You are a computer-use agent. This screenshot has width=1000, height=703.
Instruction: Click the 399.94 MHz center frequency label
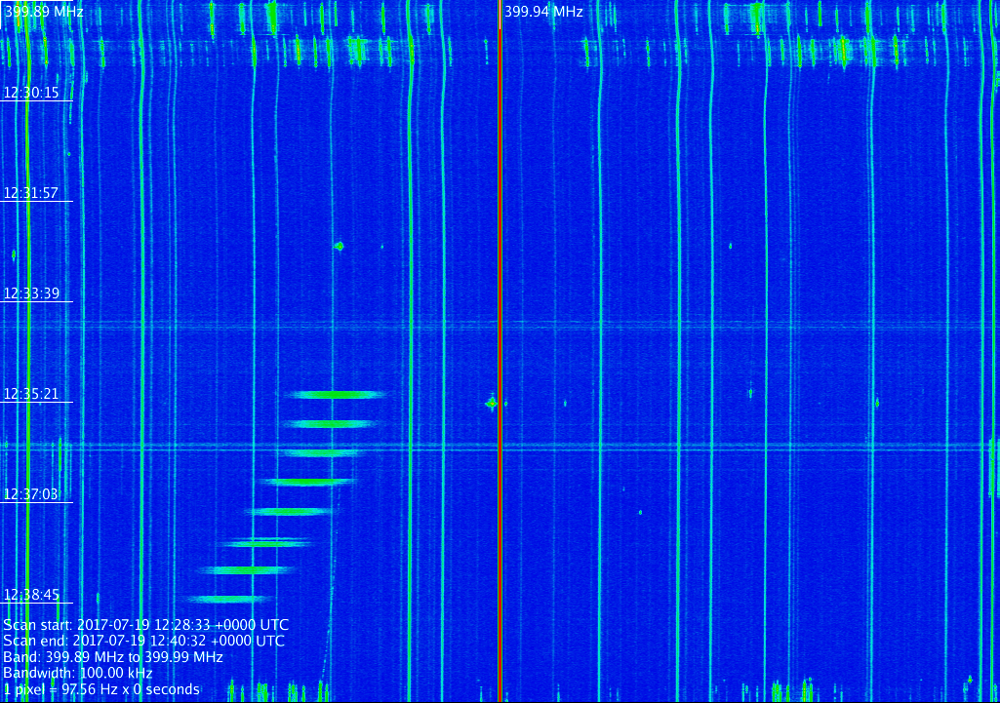coord(543,12)
